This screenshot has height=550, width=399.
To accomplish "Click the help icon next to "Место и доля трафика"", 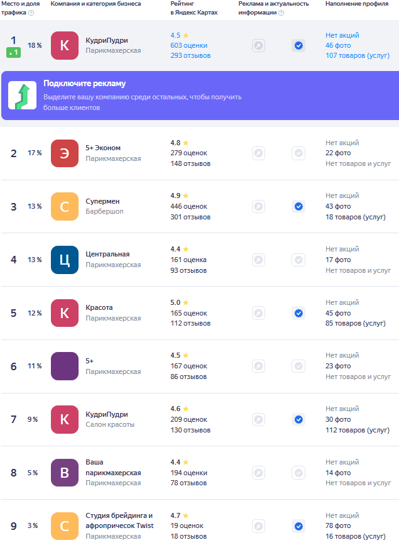I will point(31,13).
